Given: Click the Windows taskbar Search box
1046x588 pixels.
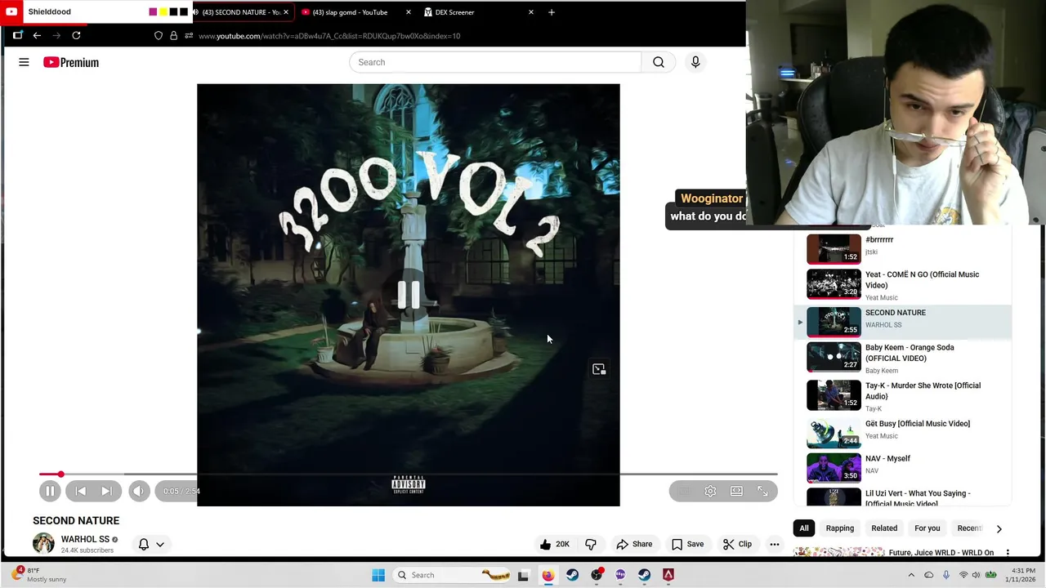Looking at the screenshot, I should (453, 575).
